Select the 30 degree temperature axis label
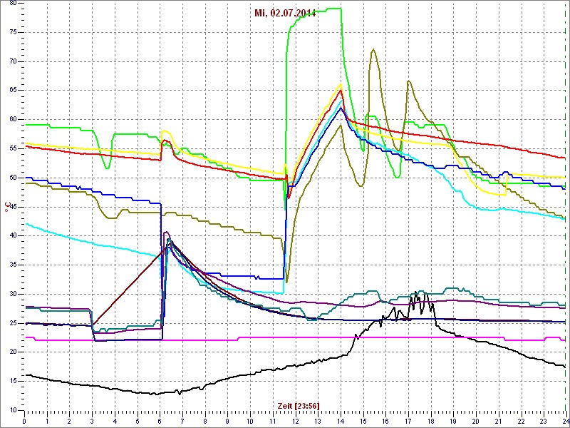Screen dimensions: 570x428 (x=12, y=294)
